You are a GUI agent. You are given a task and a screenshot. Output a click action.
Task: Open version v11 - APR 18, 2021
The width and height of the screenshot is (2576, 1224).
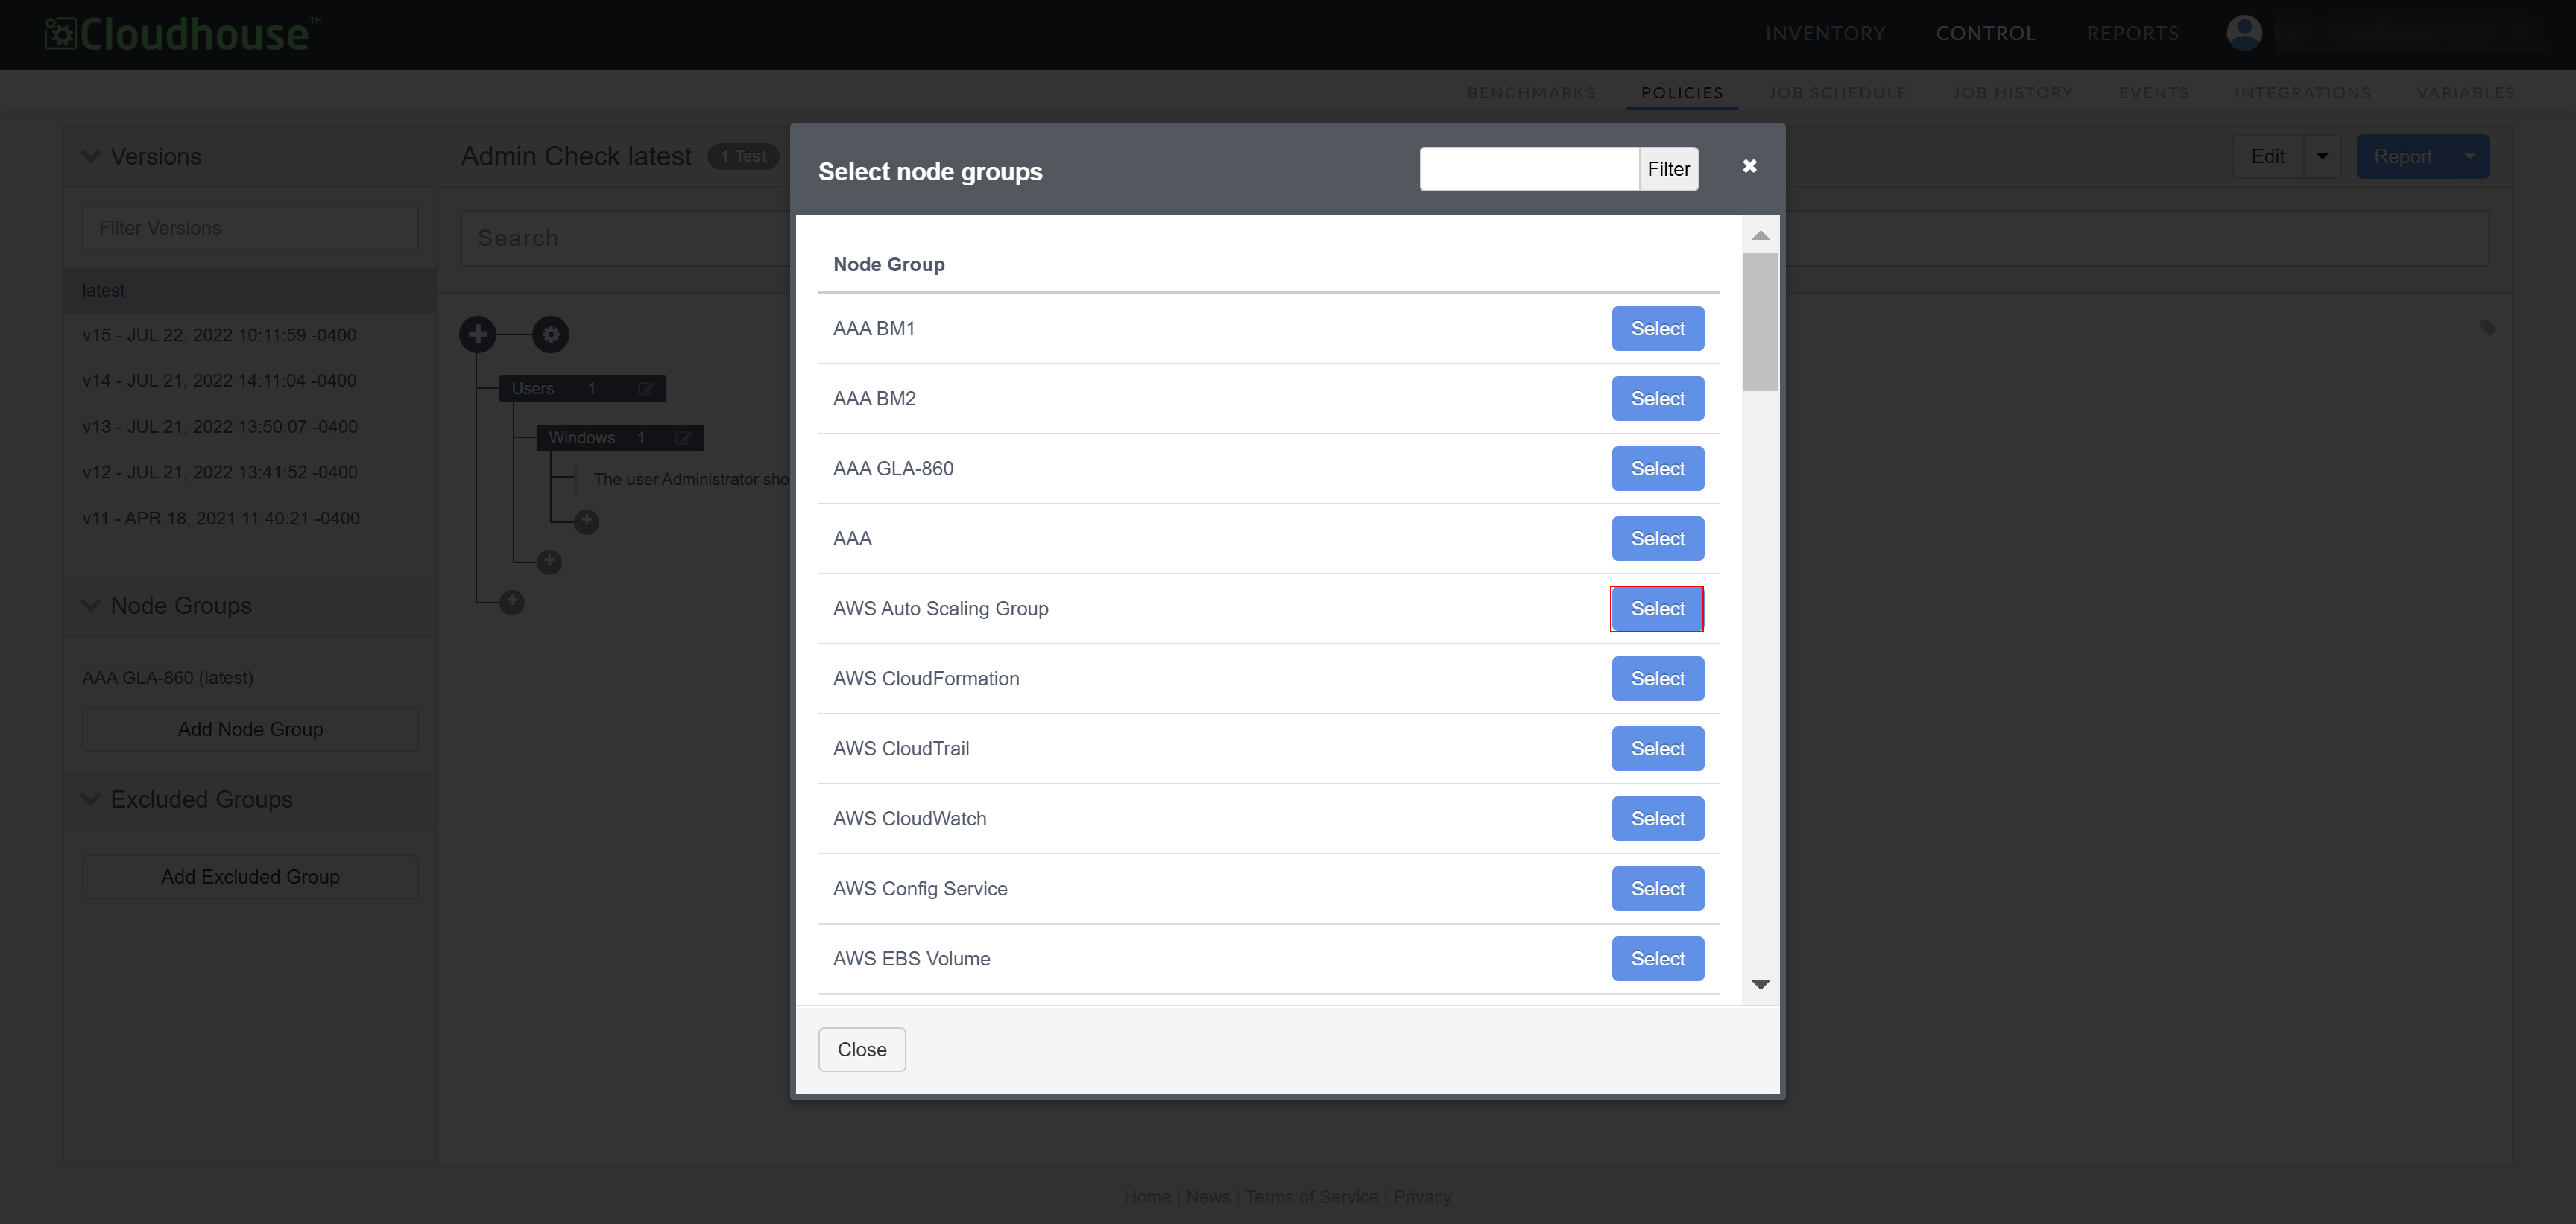click(x=221, y=519)
